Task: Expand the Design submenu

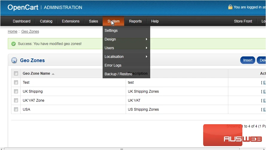Action: [x=126, y=39]
